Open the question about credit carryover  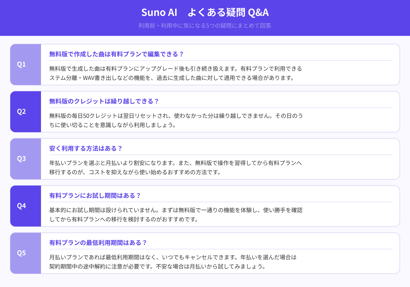[x=104, y=101]
